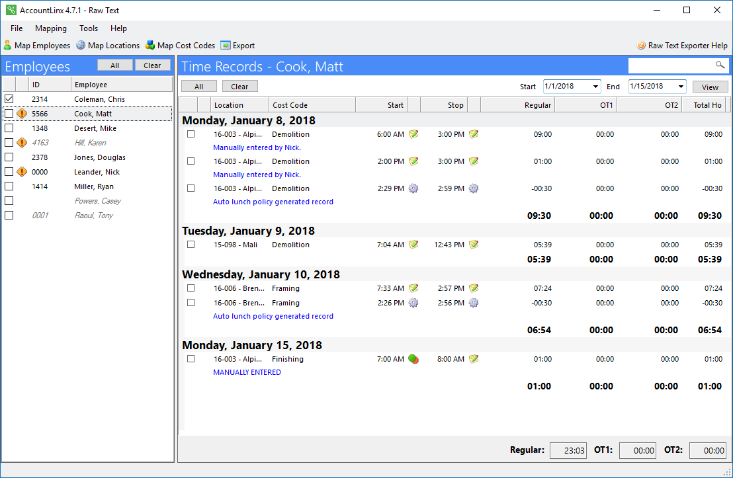Uncheck the Coleman, Chris checkbox
Viewport: 733px width, 478px height.
pyautogui.click(x=9, y=99)
